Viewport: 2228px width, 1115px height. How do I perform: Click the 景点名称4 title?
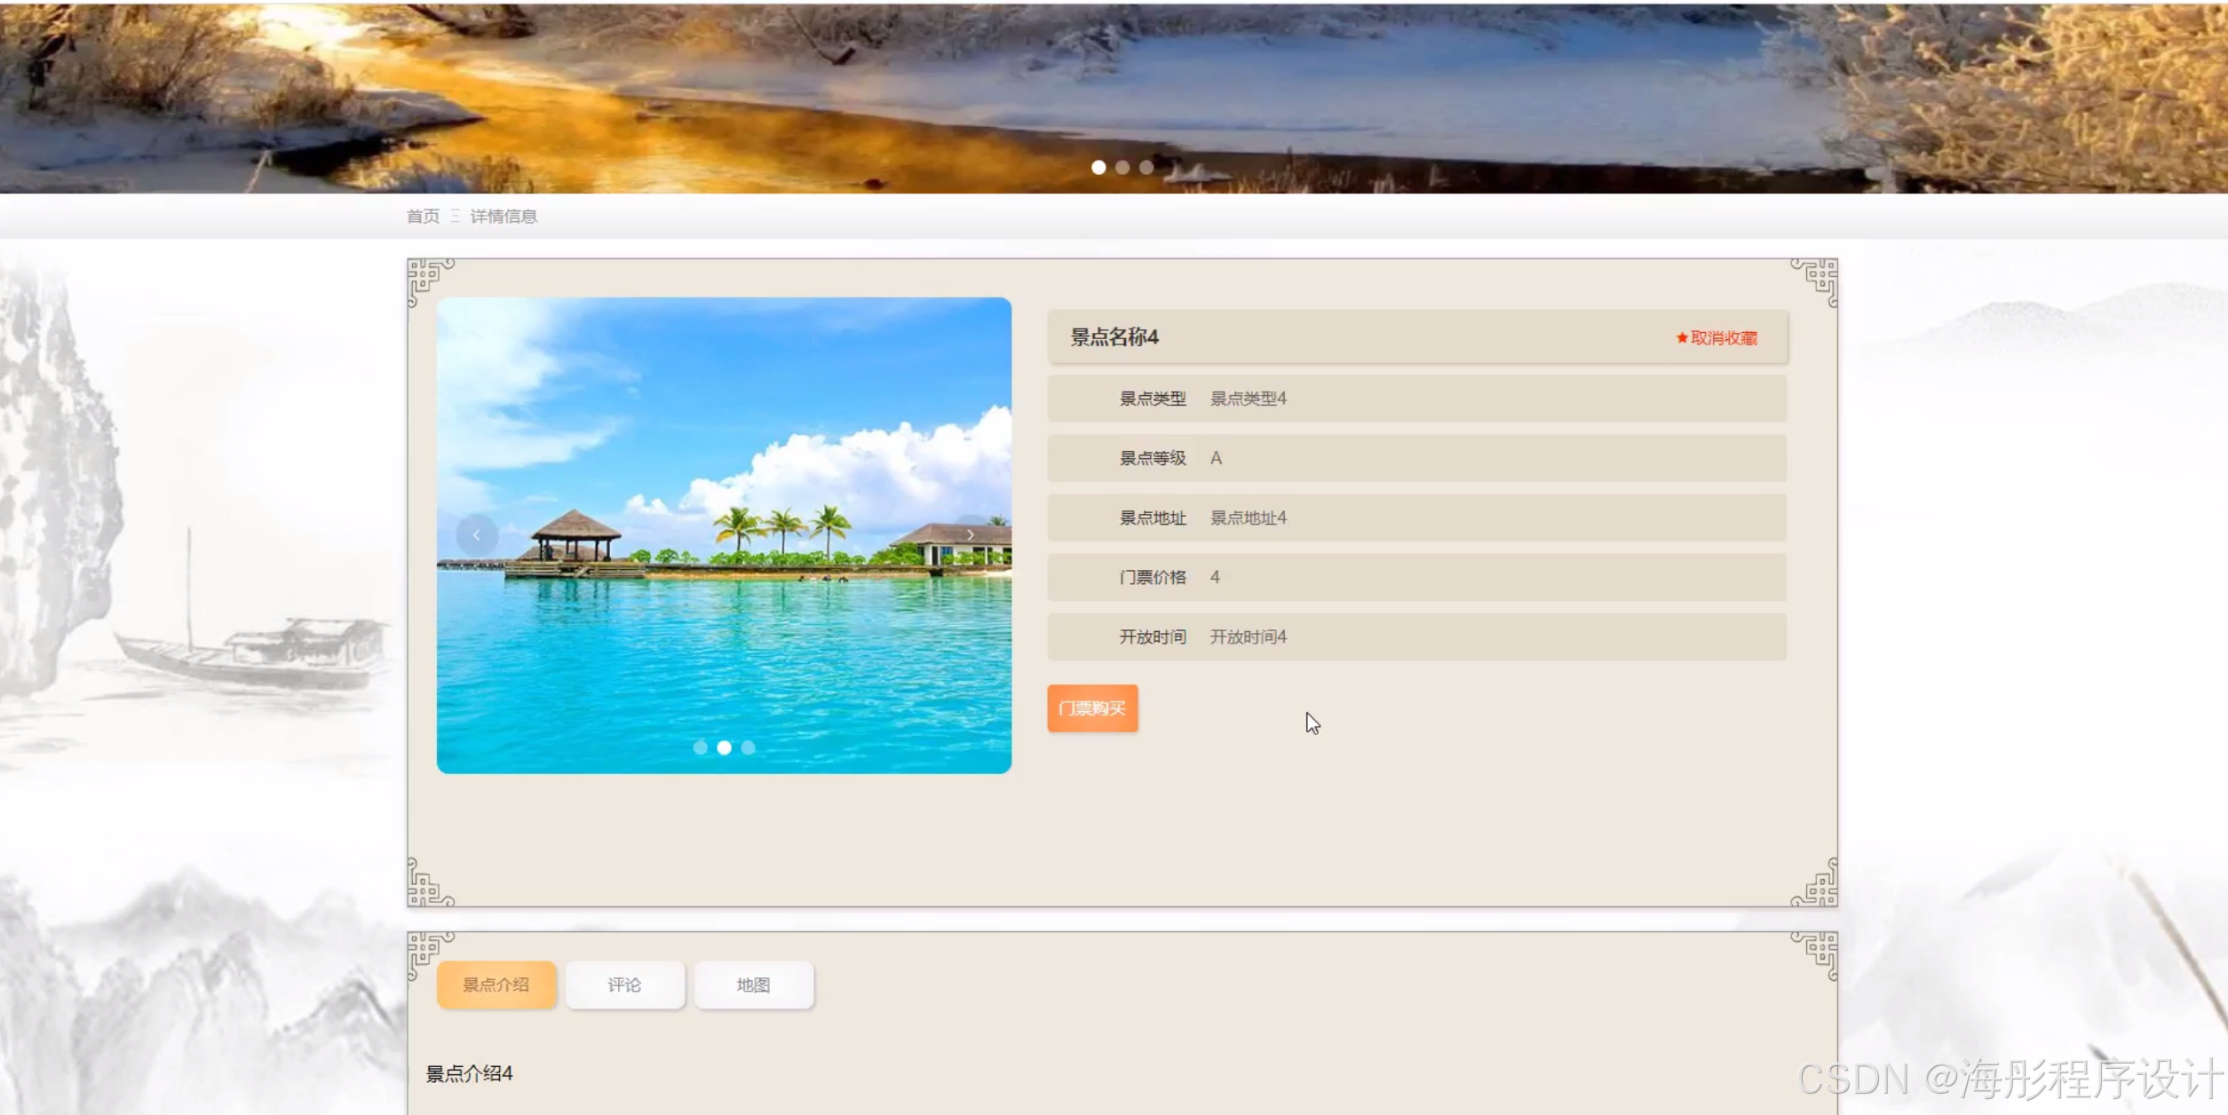coord(1114,337)
